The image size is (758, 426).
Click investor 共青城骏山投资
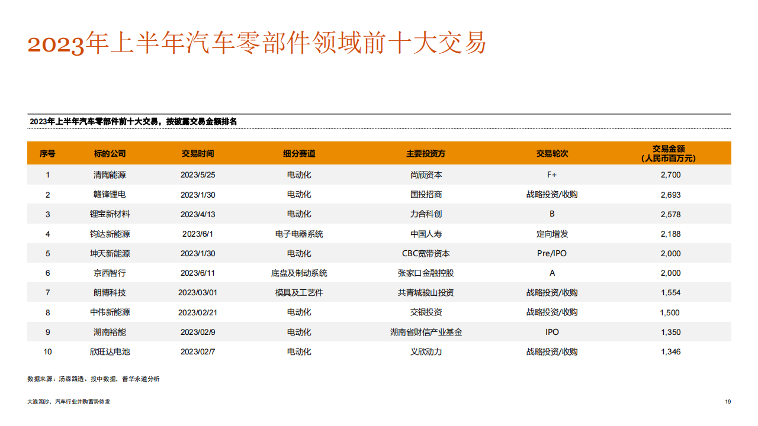click(x=426, y=292)
